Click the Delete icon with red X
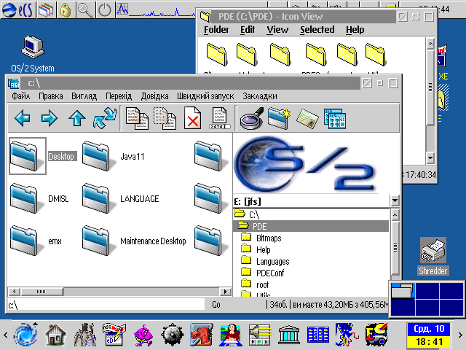 [x=192, y=118]
